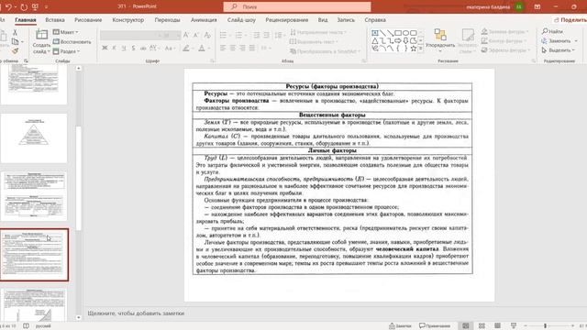This screenshot has height=330, width=587.
Task: Clear all formatting icon
Action: coord(207,35)
